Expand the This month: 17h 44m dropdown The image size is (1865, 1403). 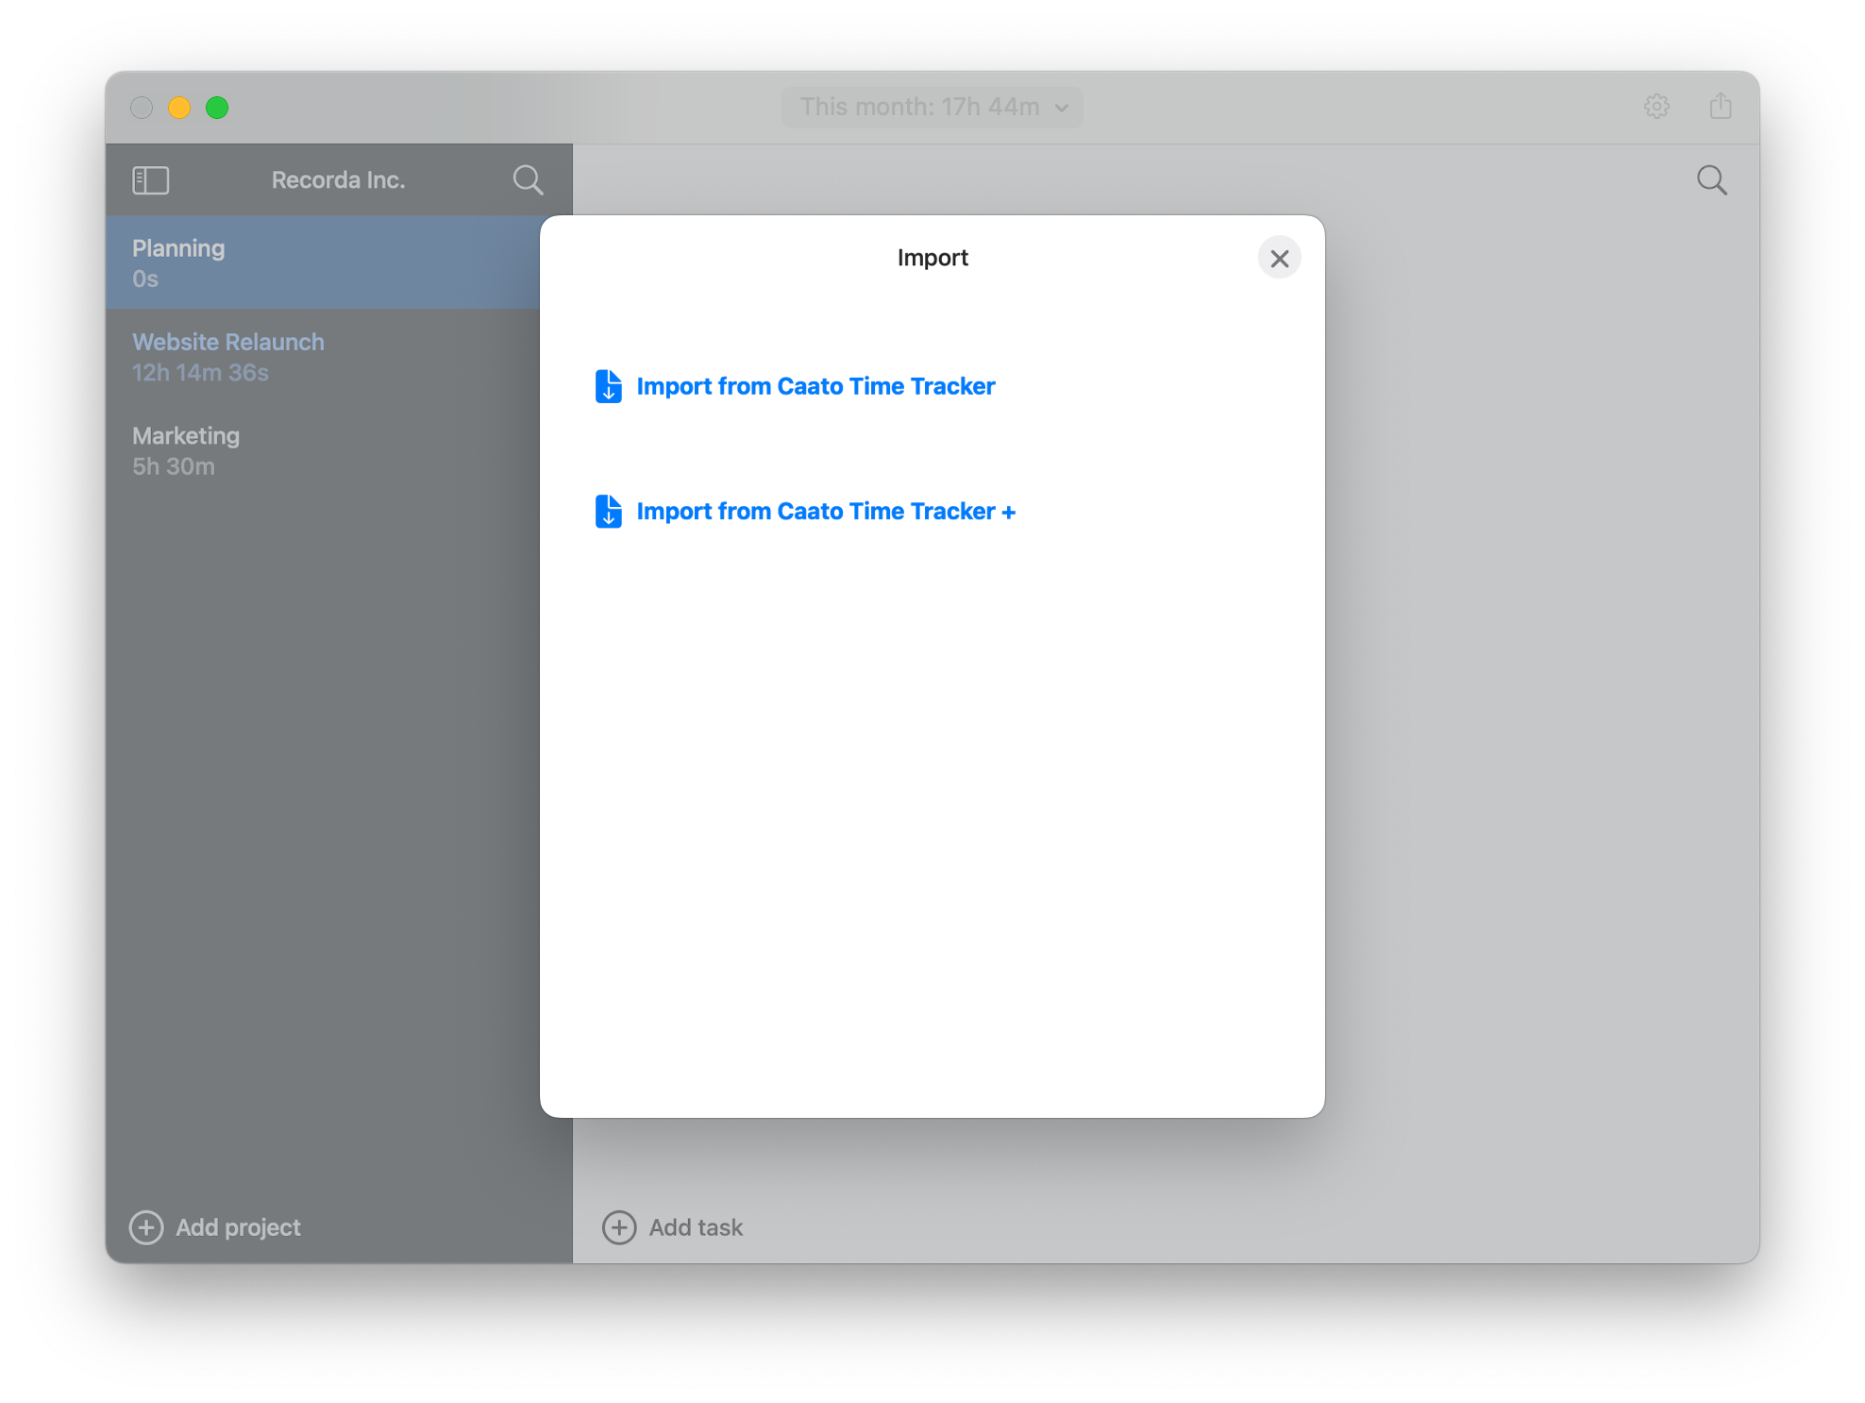tap(932, 107)
